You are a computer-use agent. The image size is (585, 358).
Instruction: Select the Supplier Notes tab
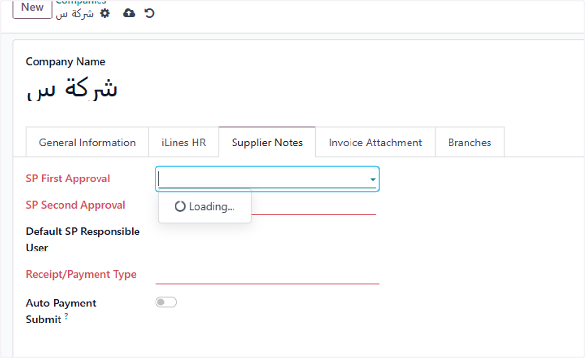point(267,143)
